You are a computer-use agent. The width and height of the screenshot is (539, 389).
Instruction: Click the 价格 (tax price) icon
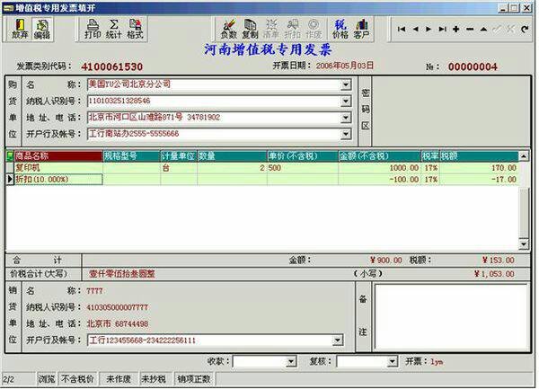pos(340,30)
